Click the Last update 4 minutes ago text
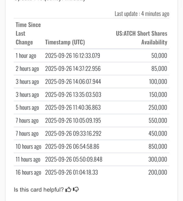183x201 pixels. [x=142, y=14]
